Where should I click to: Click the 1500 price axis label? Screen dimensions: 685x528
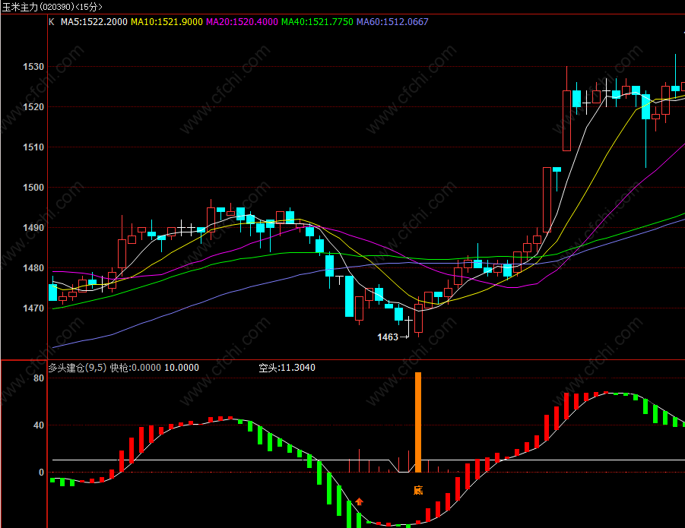coord(33,187)
